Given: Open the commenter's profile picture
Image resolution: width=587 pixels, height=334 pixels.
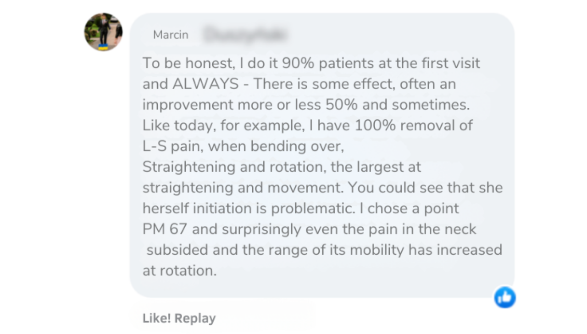Looking at the screenshot, I should coord(103,32).
